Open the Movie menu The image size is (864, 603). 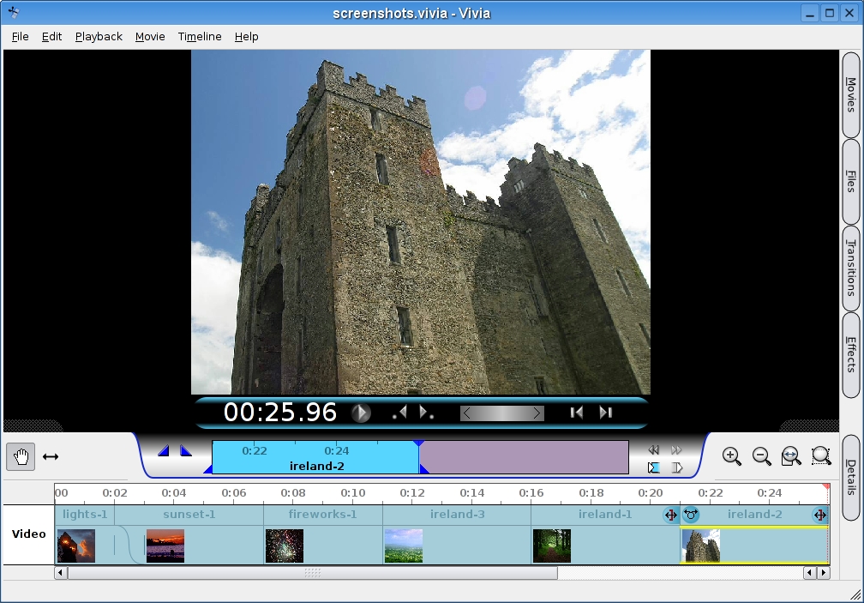click(x=150, y=36)
